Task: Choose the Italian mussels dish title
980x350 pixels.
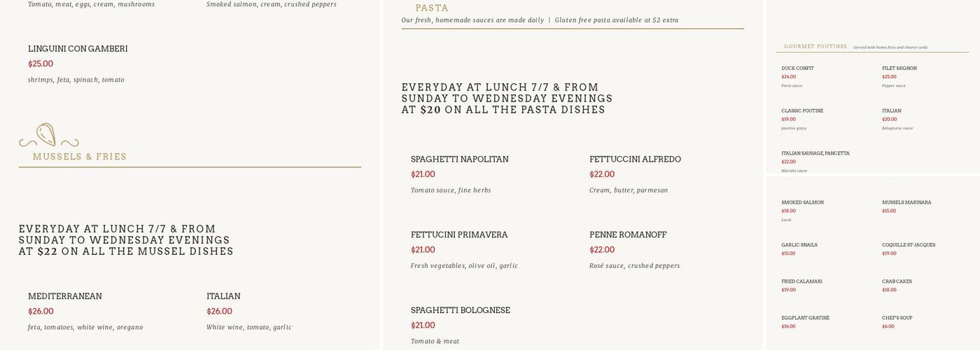Action: point(223,297)
